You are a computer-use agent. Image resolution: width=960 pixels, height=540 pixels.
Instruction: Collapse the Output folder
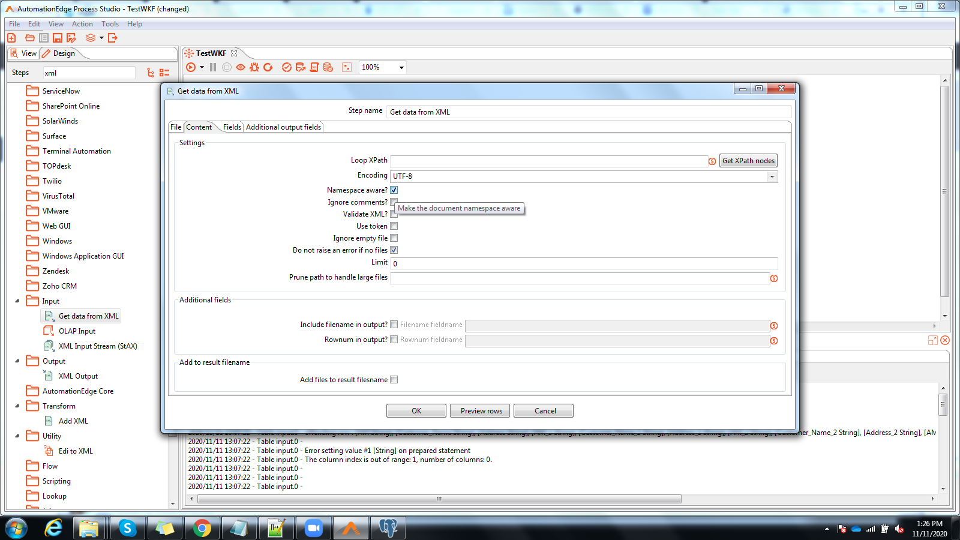(17, 361)
